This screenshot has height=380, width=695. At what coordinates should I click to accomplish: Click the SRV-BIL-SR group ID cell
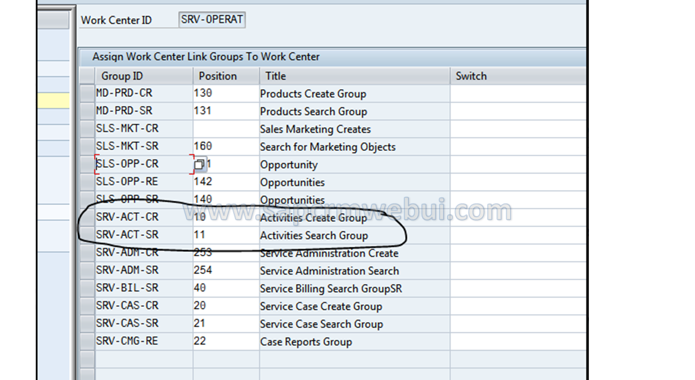(x=144, y=288)
